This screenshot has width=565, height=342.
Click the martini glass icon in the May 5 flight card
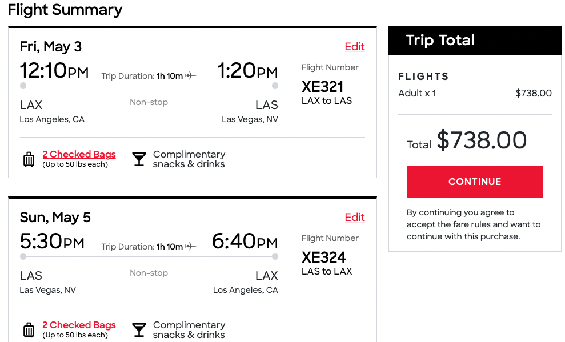[x=138, y=329]
